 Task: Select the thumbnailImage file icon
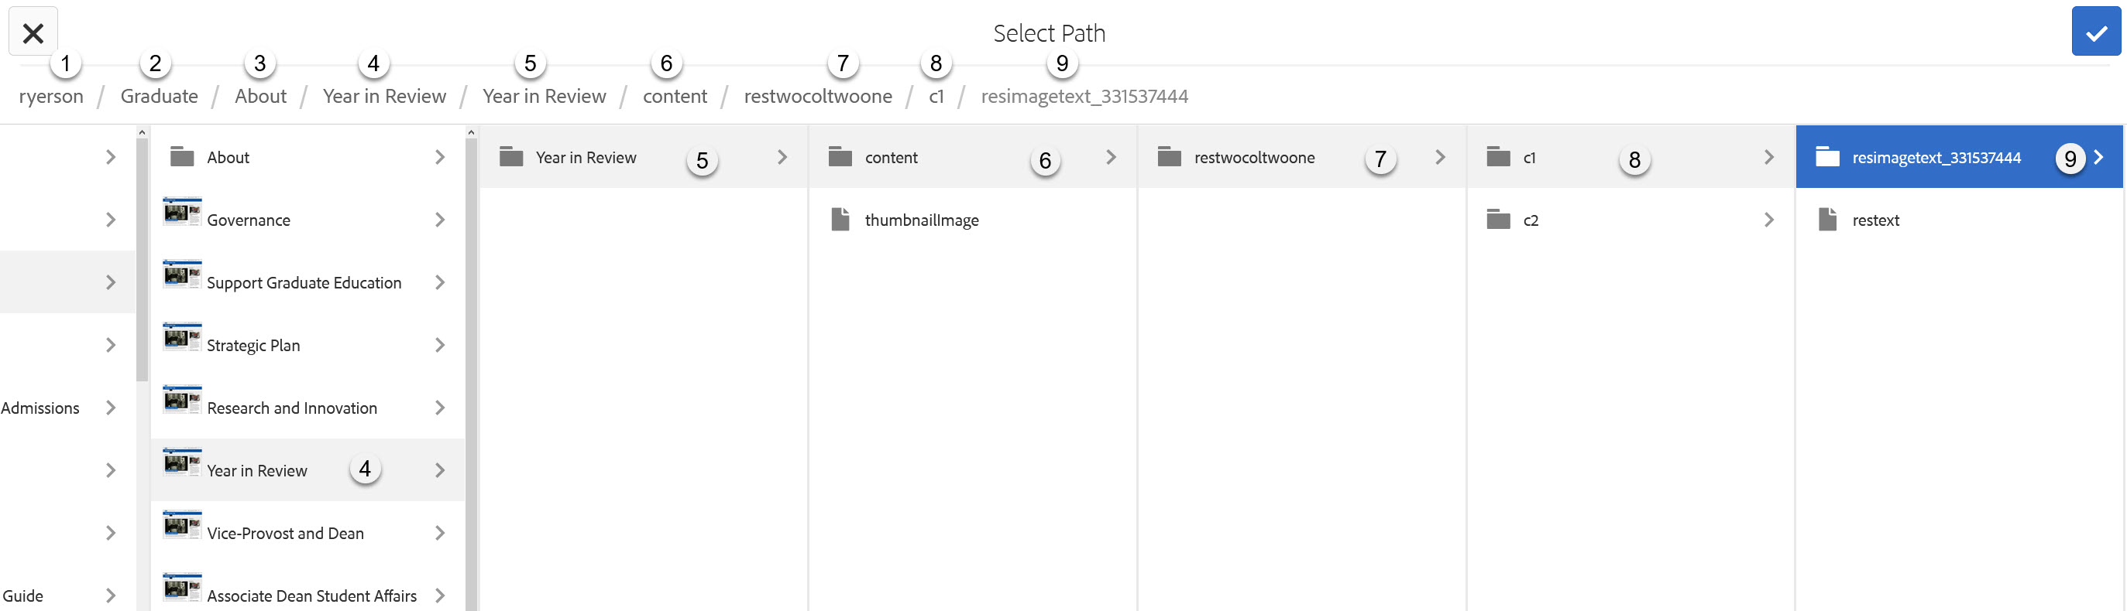point(840,220)
